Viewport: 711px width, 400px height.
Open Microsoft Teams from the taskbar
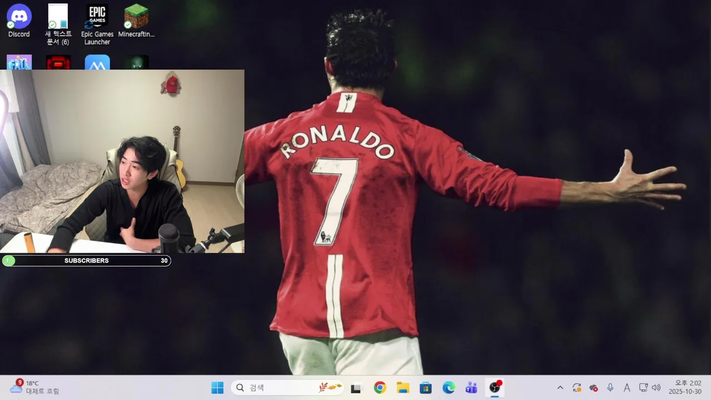472,388
